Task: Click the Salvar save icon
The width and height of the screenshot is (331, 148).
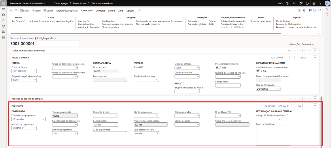Action: [21, 11]
